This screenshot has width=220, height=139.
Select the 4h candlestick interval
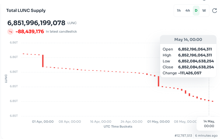point(188,11)
